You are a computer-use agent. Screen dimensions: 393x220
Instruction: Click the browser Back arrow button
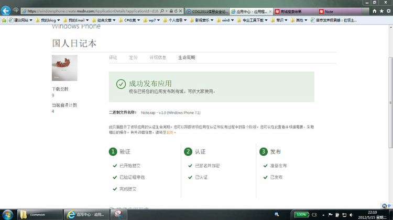click(x=6, y=11)
